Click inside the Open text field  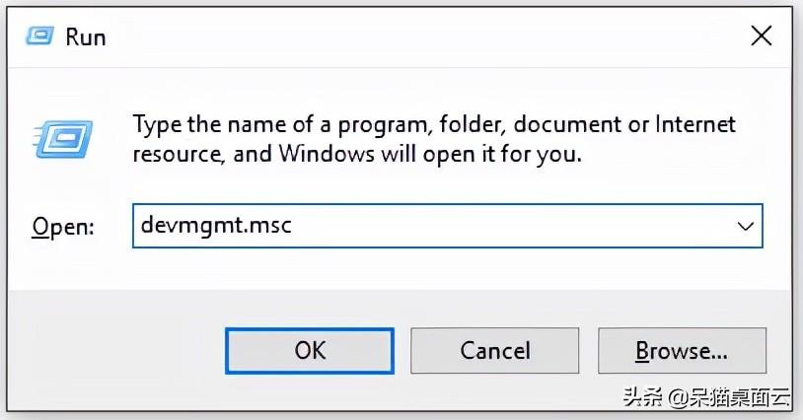[447, 226]
